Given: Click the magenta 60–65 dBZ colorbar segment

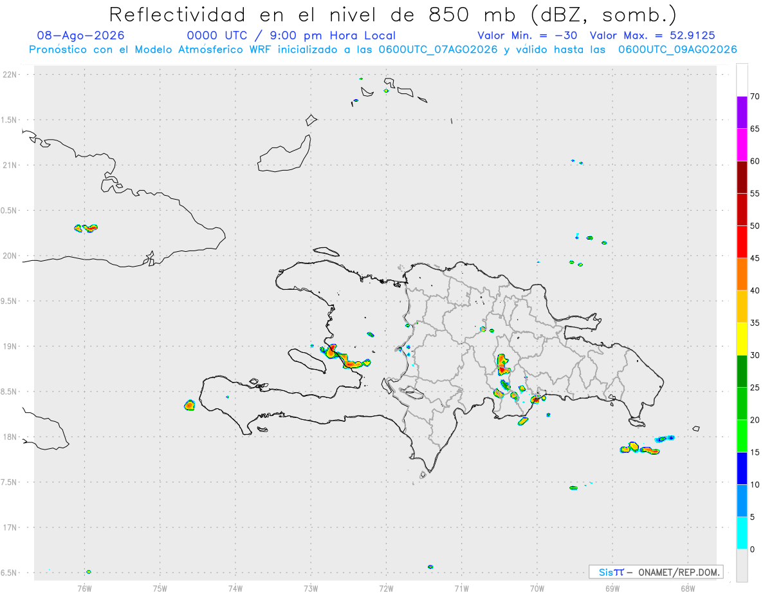Looking at the screenshot, I should [742, 145].
